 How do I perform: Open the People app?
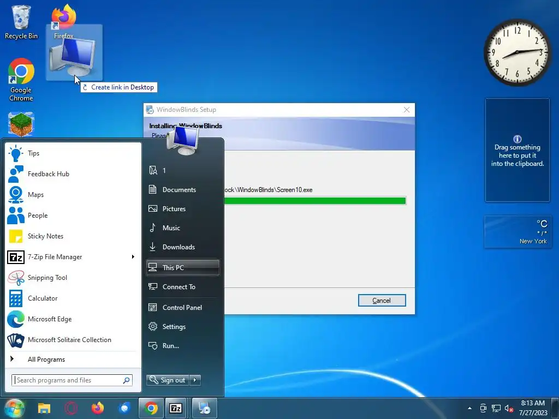(73, 215)
